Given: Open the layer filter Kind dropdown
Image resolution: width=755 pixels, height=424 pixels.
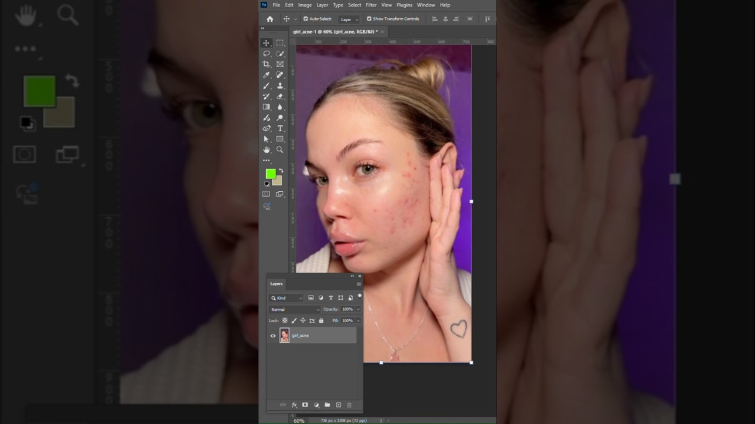Looking at the screenshot, I should click(287, 298).
